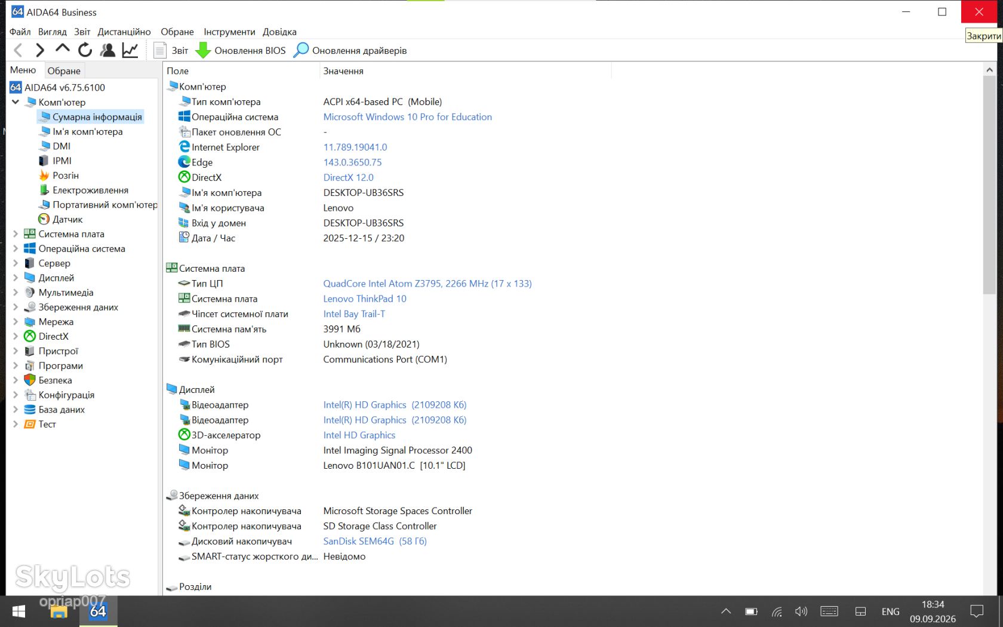Open SanDisk SEM64G link
Viewport: 1003px width, 627px height.
(x=375, y=541)
